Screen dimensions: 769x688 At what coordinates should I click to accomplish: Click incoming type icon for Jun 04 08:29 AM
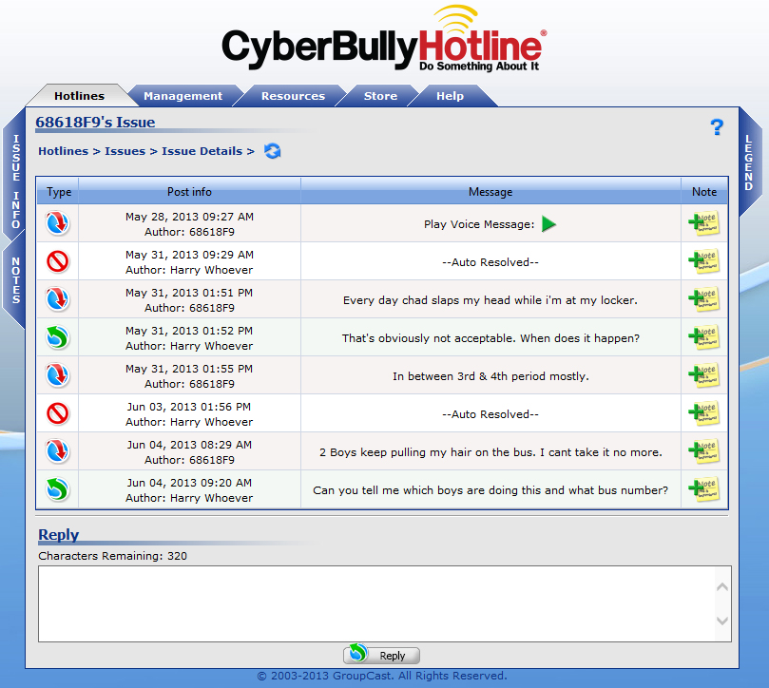coord(57,451)
